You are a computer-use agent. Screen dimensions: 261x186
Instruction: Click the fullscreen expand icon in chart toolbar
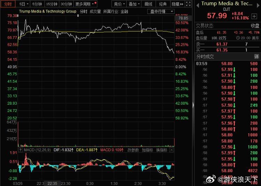tap(189, 4)
